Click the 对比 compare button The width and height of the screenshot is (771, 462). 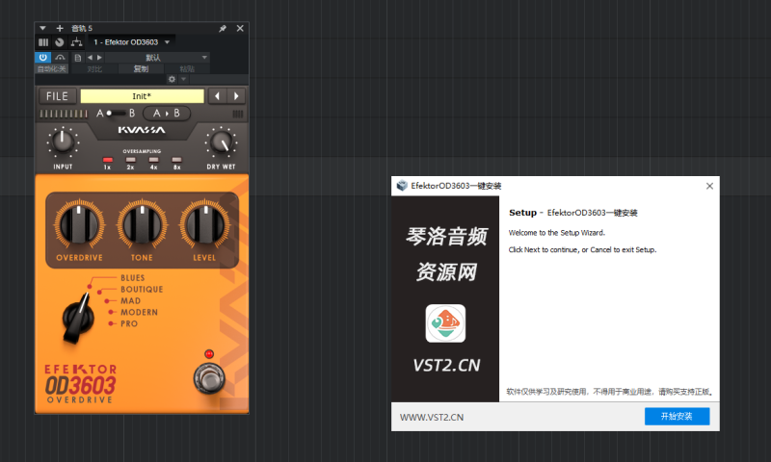pyautogui.click(x=94, y=68)
